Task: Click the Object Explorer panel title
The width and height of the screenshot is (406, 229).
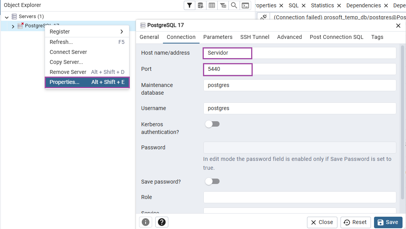Action: pos(22,5)
